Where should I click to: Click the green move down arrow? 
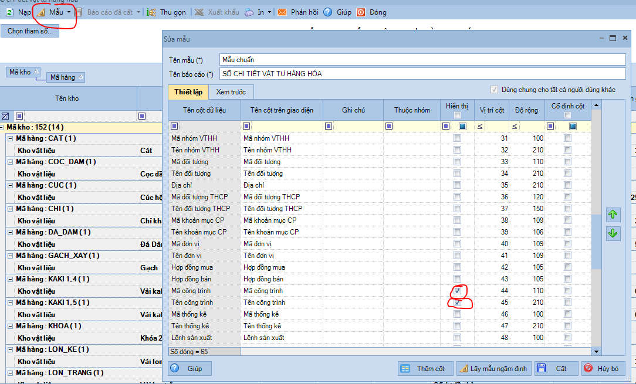click(613, 233)
